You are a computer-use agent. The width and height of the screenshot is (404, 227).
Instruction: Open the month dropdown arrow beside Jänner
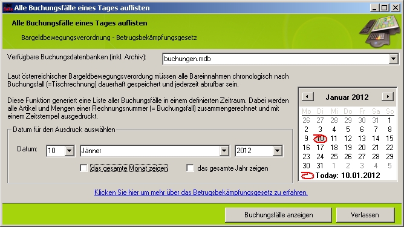click(224, 151)
